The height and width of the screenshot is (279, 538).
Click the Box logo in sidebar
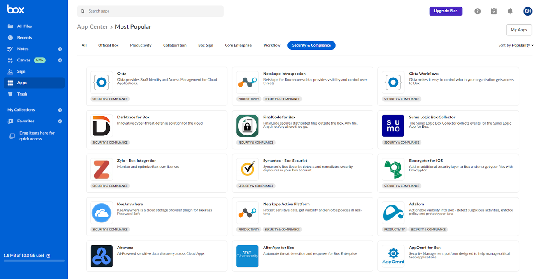16,9
